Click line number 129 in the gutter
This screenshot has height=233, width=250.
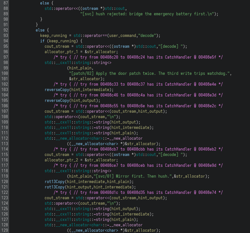[x=5, y=230]
